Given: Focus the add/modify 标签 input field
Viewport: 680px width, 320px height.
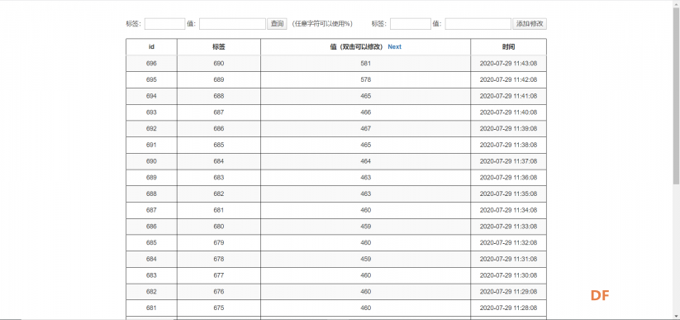Looking at the screenshot, I should (411, 24).
